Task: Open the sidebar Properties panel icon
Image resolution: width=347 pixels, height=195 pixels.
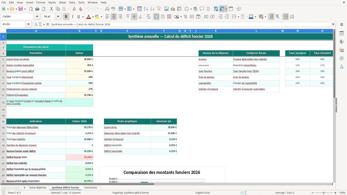Action: tap(342, 34)
